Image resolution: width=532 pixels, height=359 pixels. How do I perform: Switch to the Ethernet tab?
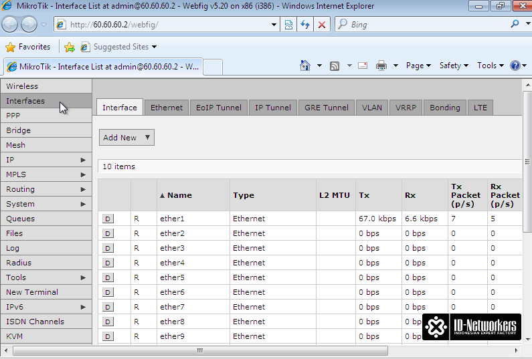[166, 108]
